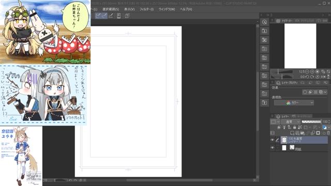Create a layer mask
The image size is (331, 186).
318,133
